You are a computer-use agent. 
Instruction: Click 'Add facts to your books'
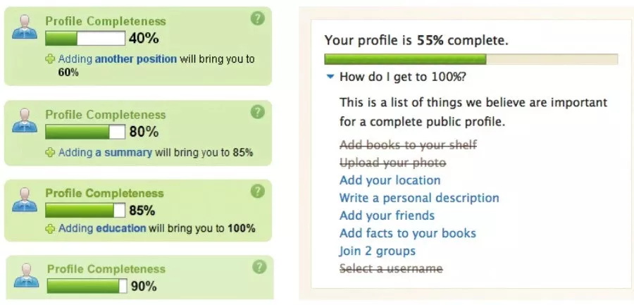pyautogui.click(x=407, y=233)
